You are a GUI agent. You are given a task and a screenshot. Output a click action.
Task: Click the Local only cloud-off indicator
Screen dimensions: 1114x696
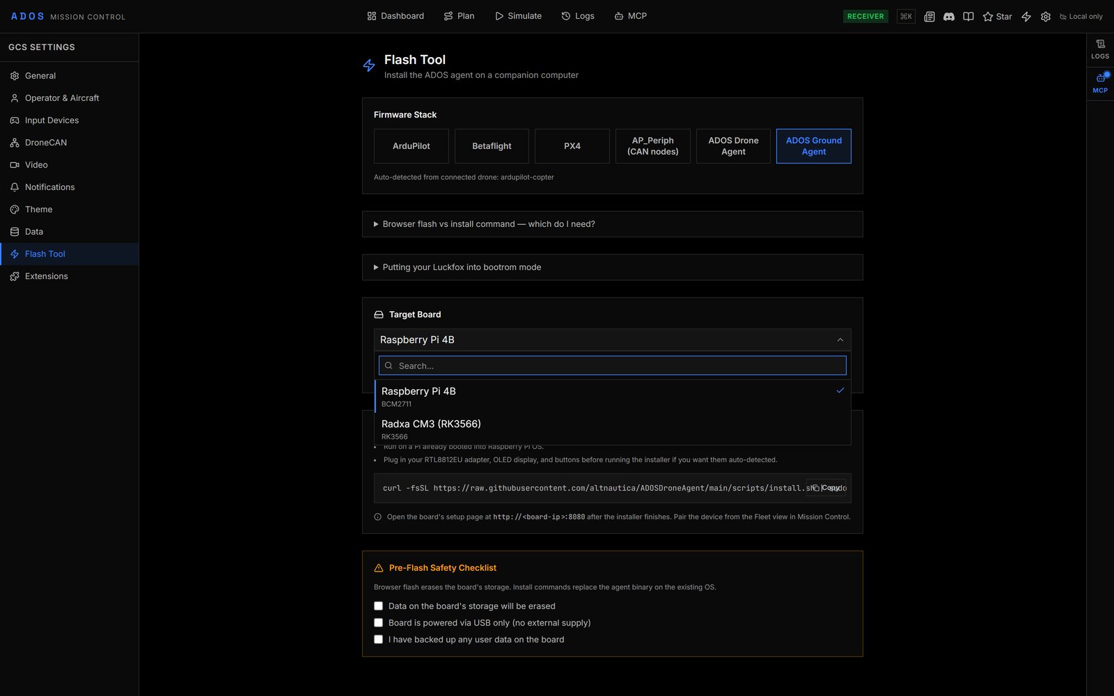pyautogui.click(x=1081, y=17)
